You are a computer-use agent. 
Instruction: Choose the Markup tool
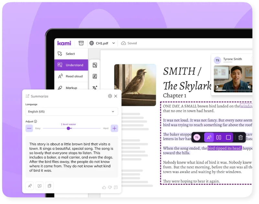click(71, 87)
